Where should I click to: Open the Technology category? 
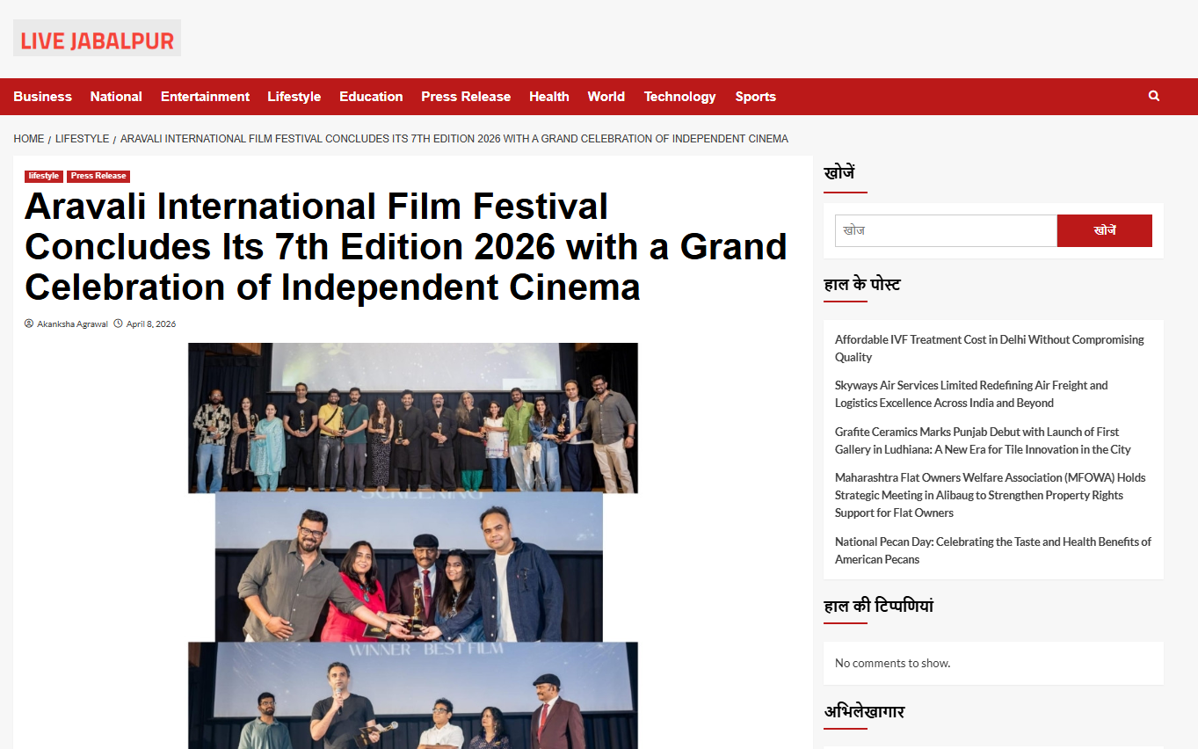[x=679, y=97]
